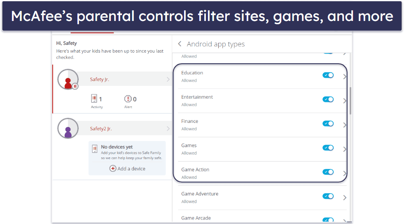Select the Game Action label
This screenshot has width=404, height=224.
[195, 169]
